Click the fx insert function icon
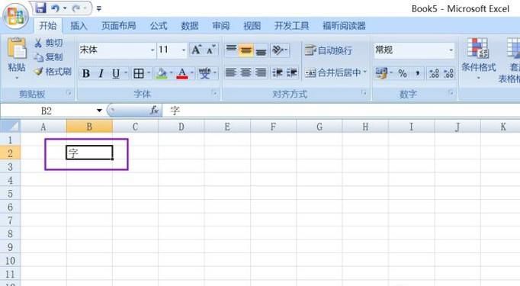Viewport: 520px width, 286px height. [x=154, y=111]
